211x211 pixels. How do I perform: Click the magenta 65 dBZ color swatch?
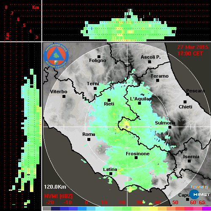point(207,208)
